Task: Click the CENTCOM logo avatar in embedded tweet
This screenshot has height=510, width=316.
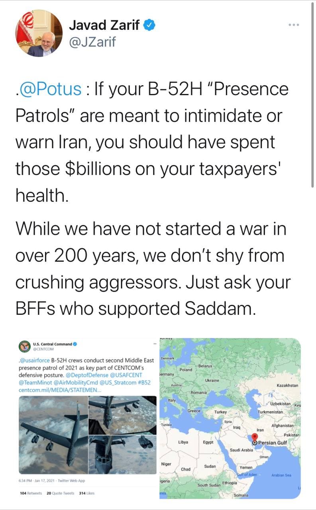Action: [x=26, y=346]
